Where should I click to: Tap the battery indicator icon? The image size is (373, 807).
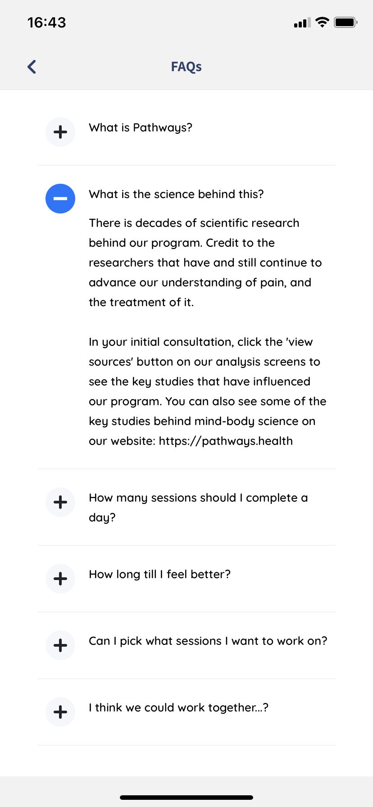point(346,22)
